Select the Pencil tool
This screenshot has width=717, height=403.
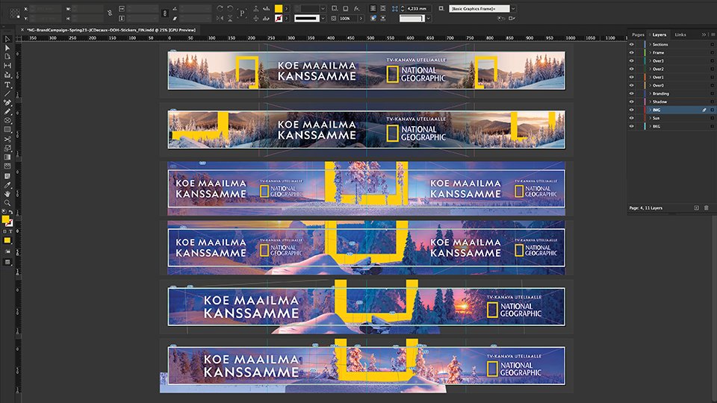(7, 111)
